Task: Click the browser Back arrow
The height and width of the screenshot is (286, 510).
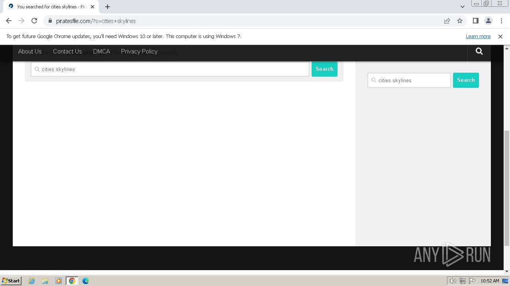Action: 9,21
